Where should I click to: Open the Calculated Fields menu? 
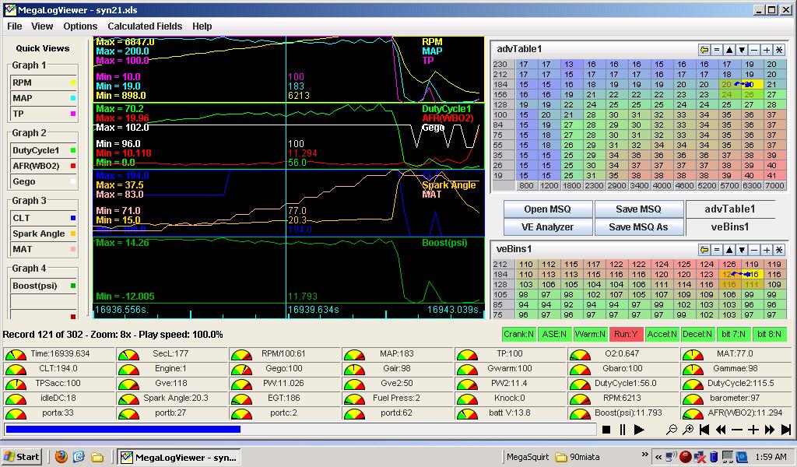click(145, 26)
